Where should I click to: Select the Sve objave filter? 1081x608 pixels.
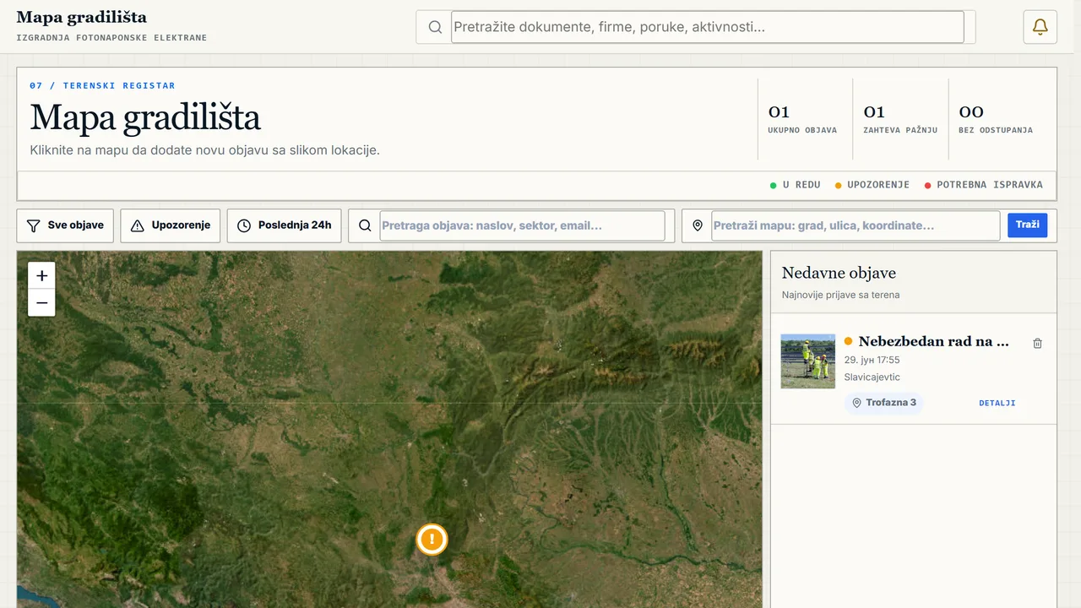[x=65, y=225]
